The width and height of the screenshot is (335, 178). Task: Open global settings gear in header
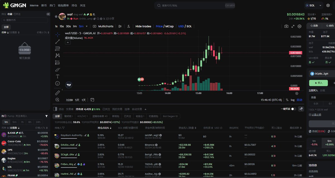pyautogui.click(x=328, y=5)
